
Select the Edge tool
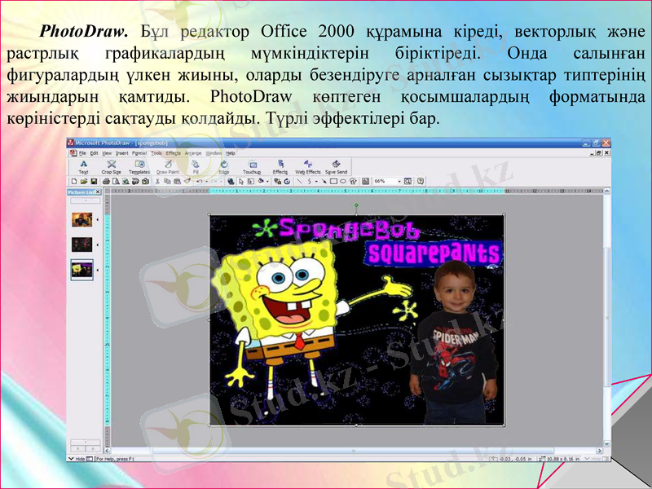tap(223, 167)
